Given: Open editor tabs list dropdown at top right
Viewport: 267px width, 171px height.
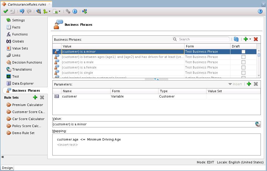Looking at the screenshot, I should coord(263,4).
